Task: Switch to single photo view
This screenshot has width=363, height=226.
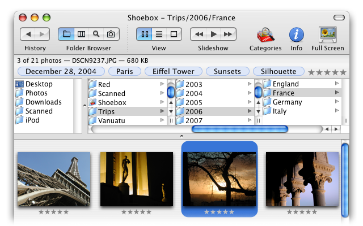Action: pos(174,34)
